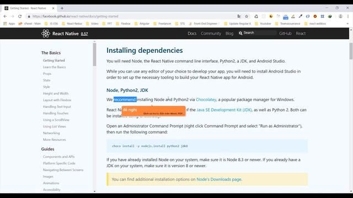Click the padlock site info icon
This screenshot has height=198, width=353.
29,16
